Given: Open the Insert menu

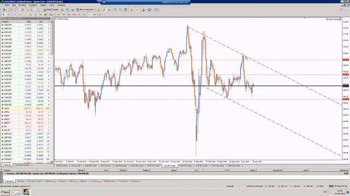Looking at the screenshot, I should point(22,5).
